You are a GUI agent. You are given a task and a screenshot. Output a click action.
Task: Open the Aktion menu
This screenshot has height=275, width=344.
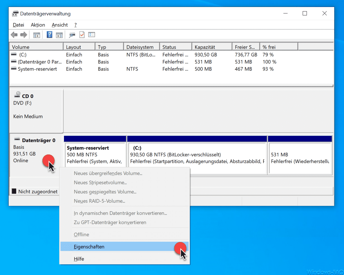pos(38,25)
